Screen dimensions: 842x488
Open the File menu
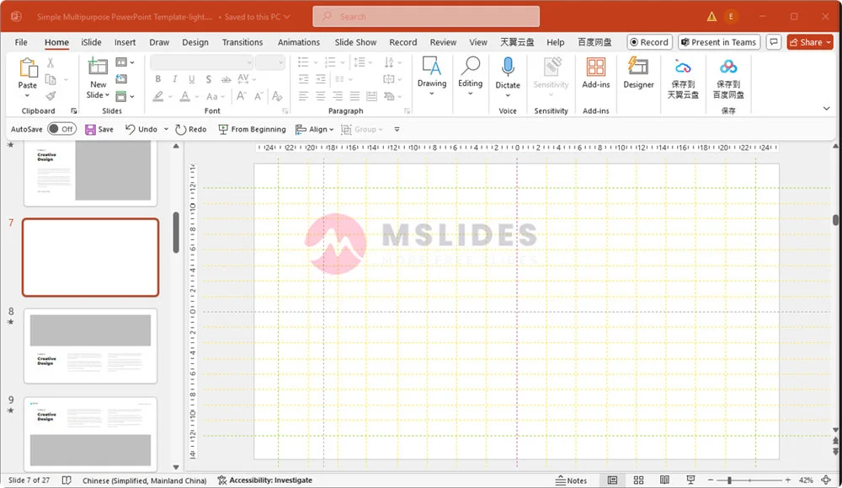pos(21,42)
